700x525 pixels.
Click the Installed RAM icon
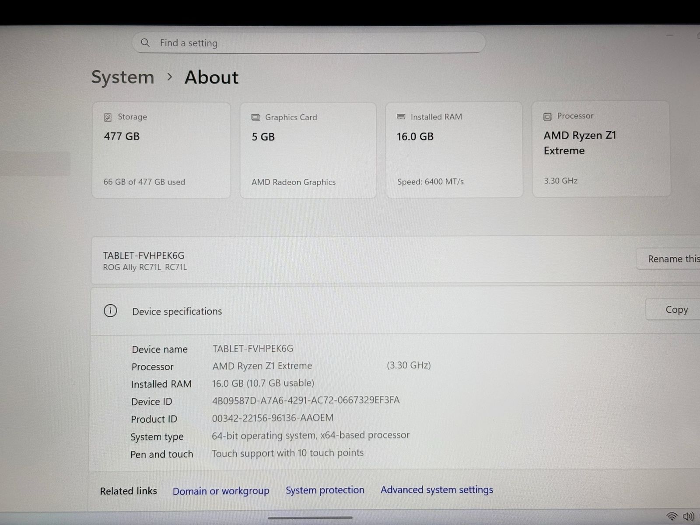(401, 117)
